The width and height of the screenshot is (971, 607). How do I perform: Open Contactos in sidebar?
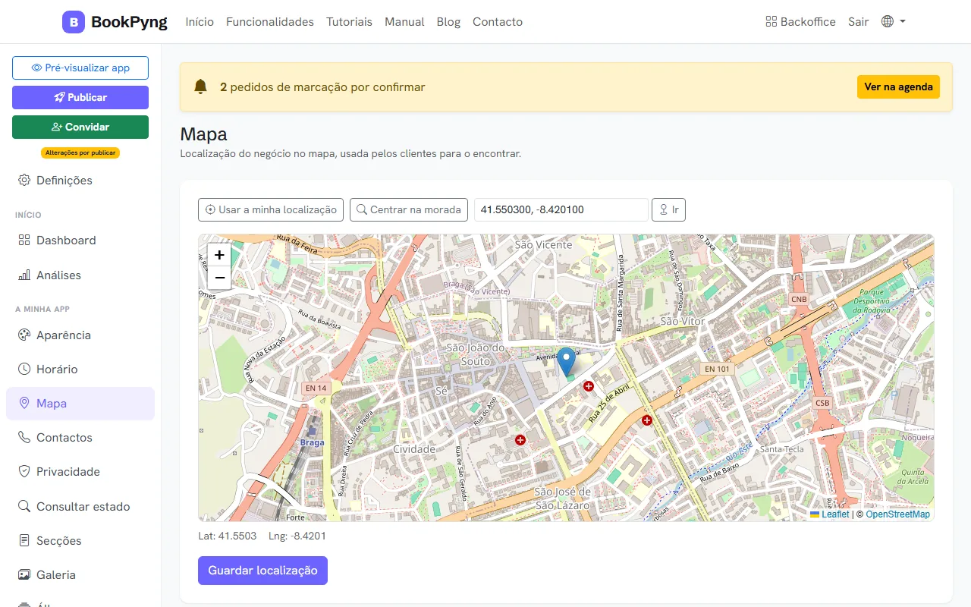[80, 438]
